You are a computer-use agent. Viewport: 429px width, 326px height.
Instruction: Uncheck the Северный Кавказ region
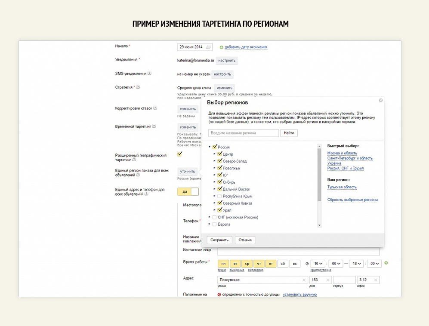tap(220, 203)
